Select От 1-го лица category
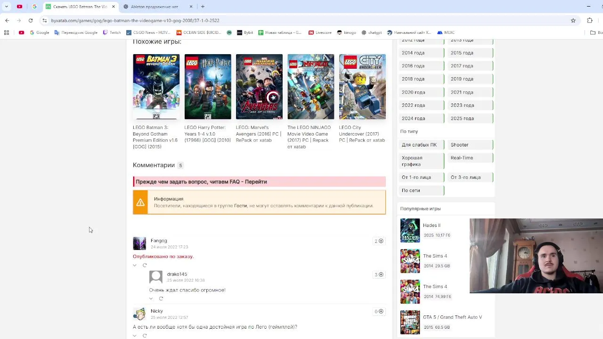This screenshot has width=603, height=339. (x=422, y=177)
